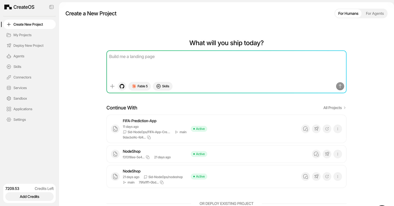Open three-dot menu for middle NodeShop project
The width and height of the screenshot is (394, 206).
click(x=338, y=154)
